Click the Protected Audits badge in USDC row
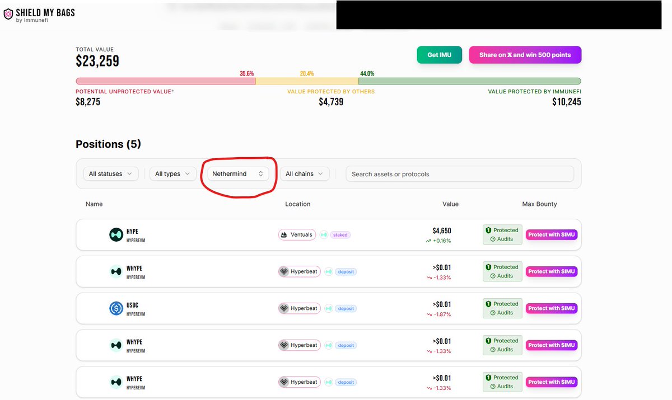Image resolution: width=672 pixels, height=400 pixels. [502, 308]
